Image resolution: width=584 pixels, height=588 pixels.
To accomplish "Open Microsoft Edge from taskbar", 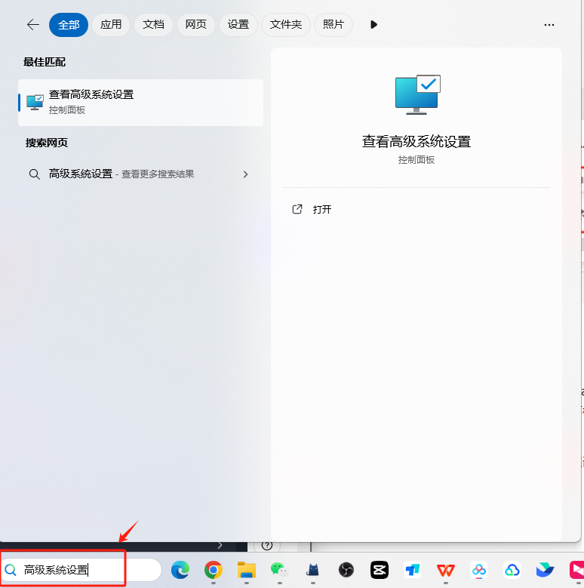I will [x=180, y=570].
